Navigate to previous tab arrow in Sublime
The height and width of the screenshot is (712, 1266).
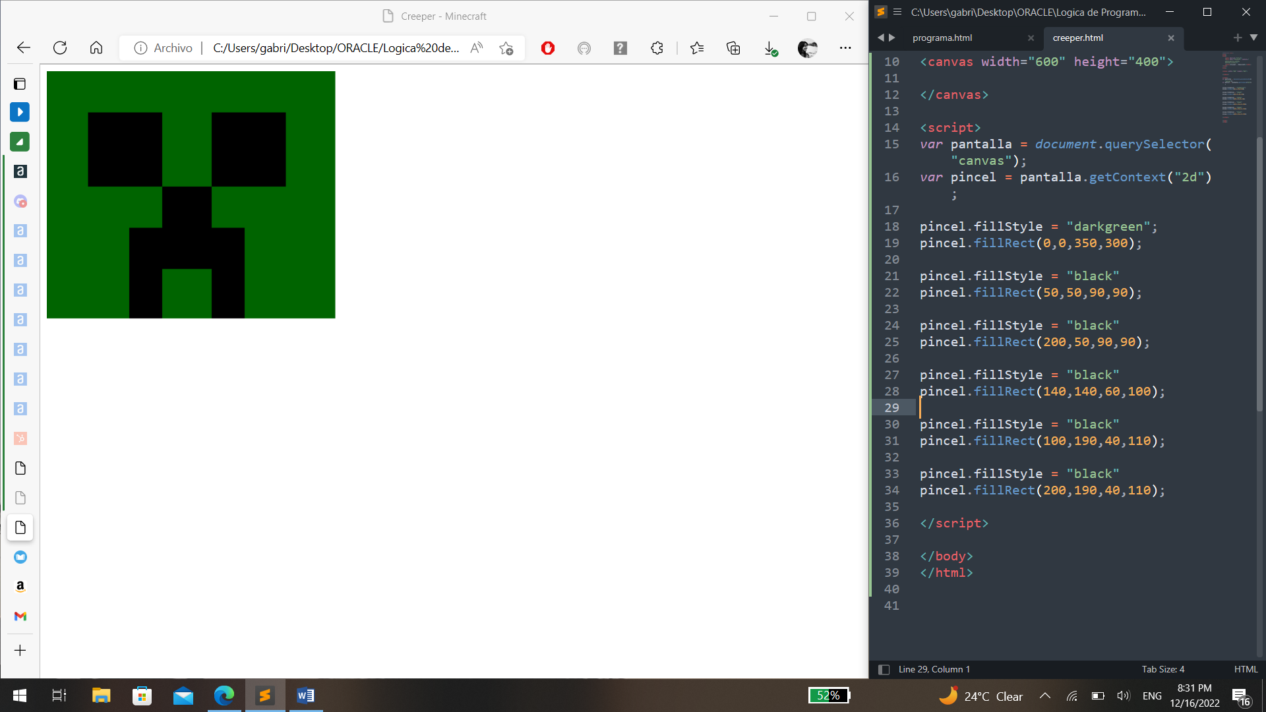[x=880, y=38]
